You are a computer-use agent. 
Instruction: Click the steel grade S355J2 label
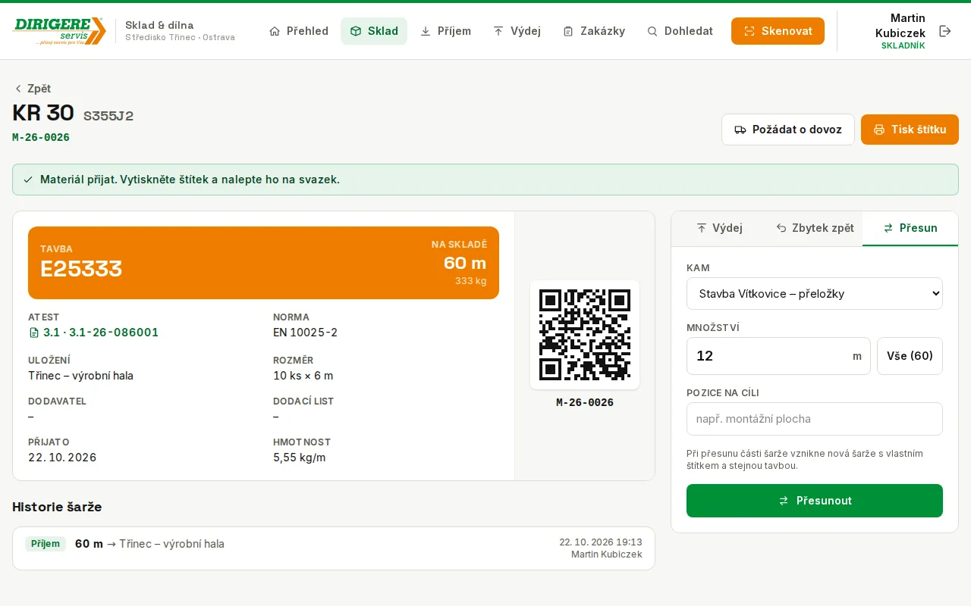(108, 116)
